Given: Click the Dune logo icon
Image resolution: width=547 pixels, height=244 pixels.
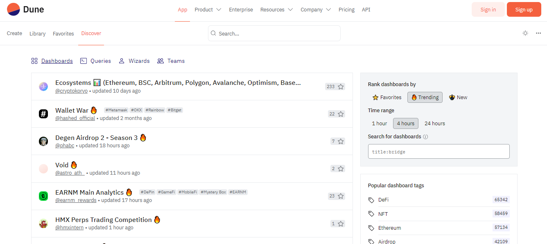Looking at the screenshot, I should point(14,9).
